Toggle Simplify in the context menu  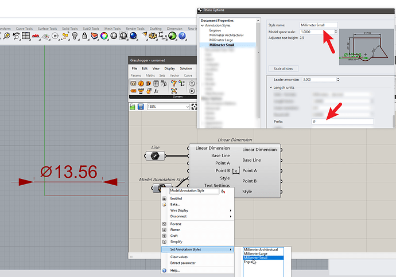coord(176,242)
